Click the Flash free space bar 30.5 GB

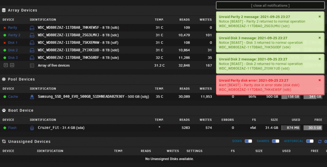point(313,128)
